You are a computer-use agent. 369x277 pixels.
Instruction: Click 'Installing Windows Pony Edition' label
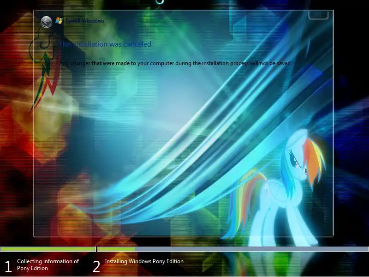tap(144, 261)
